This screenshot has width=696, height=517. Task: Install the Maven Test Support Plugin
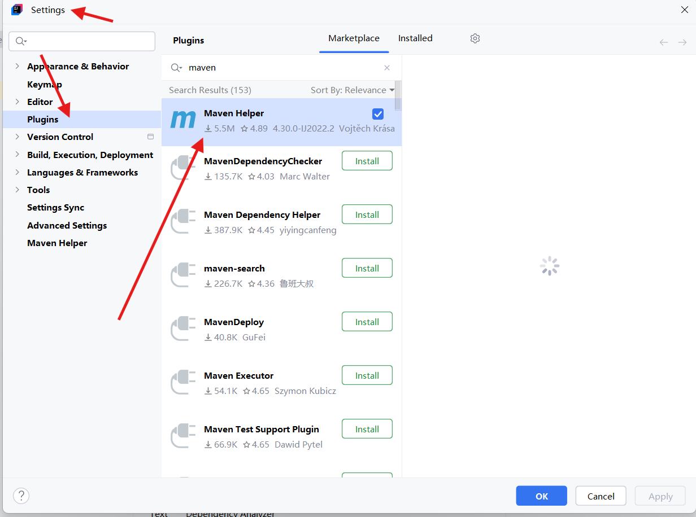tap(367, 429)
